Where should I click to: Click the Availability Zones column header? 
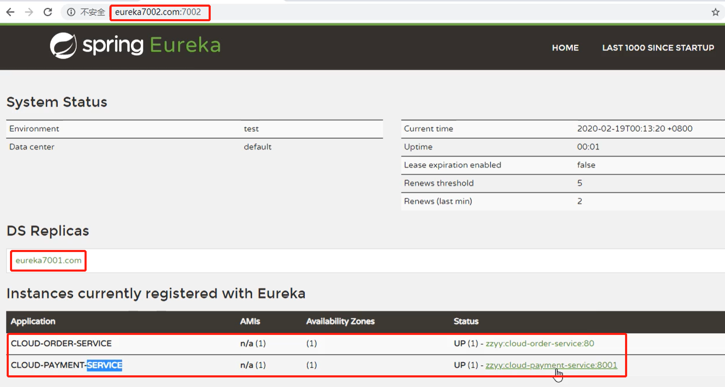coord(340,321)
